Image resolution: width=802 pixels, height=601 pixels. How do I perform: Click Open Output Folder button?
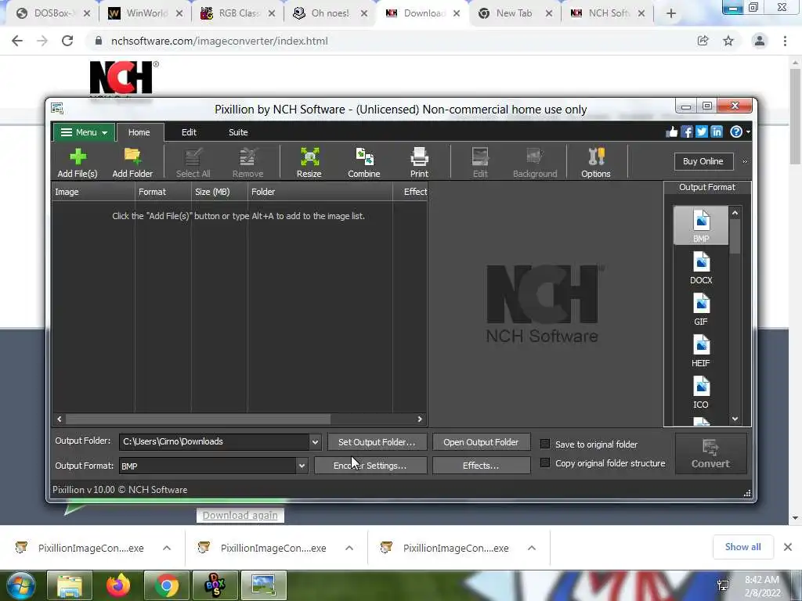point(481,442)
